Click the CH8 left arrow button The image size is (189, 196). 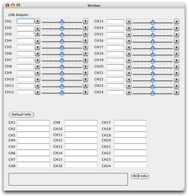click(37, 66)
